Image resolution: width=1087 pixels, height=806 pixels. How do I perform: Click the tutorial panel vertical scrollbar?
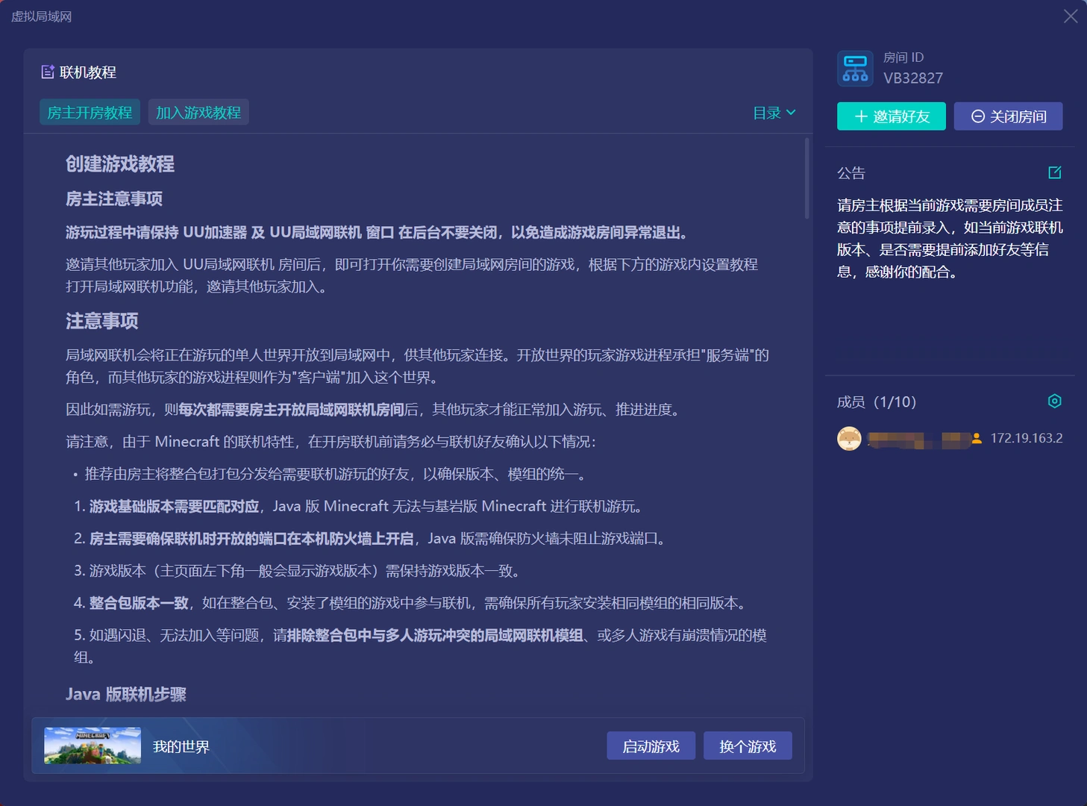pyautogui.click(x=806, y=178)
